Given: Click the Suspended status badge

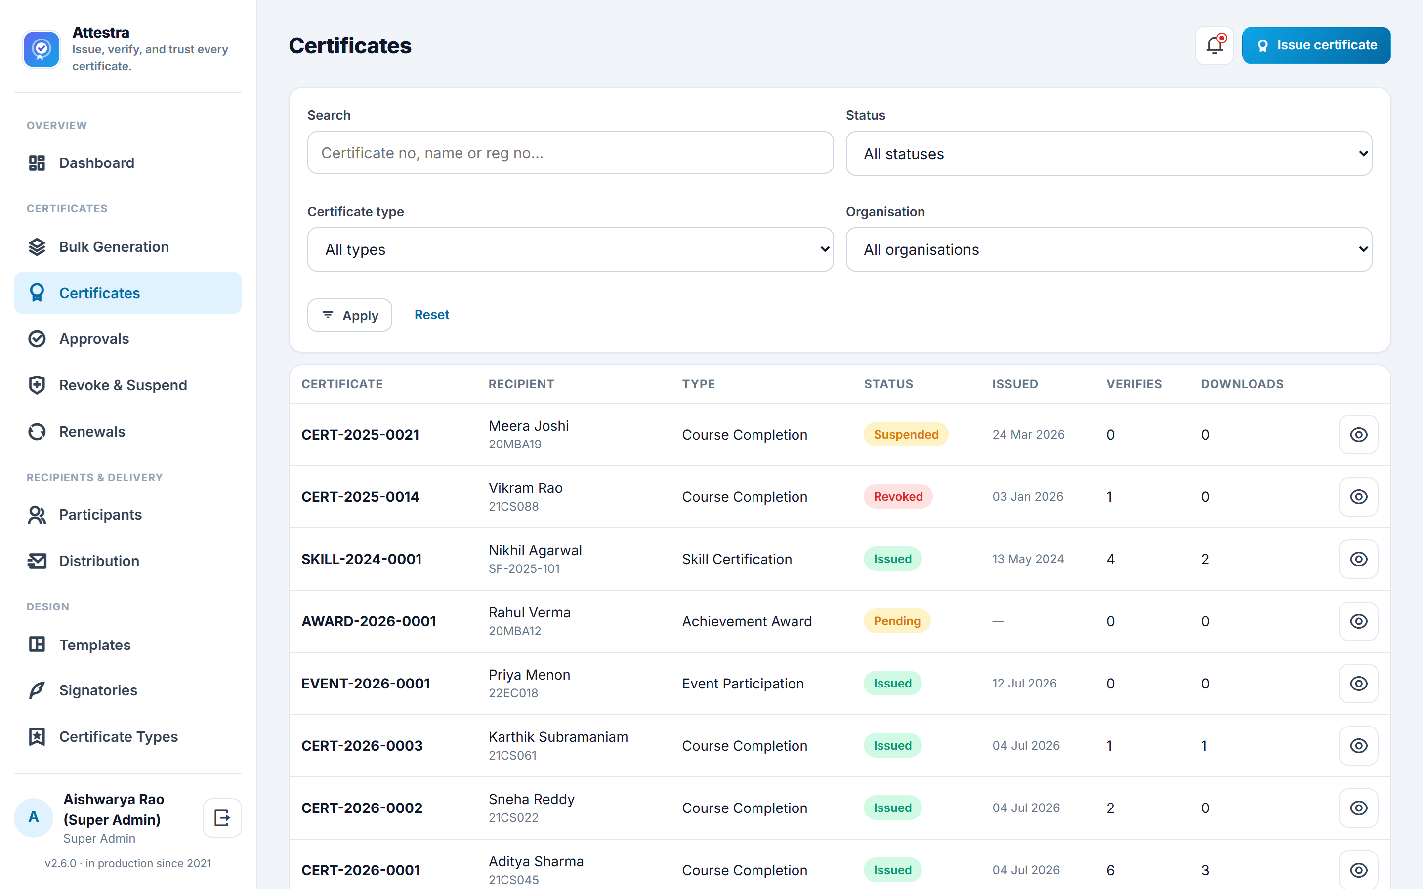Looking at the screenshot, I should point(906,435).
